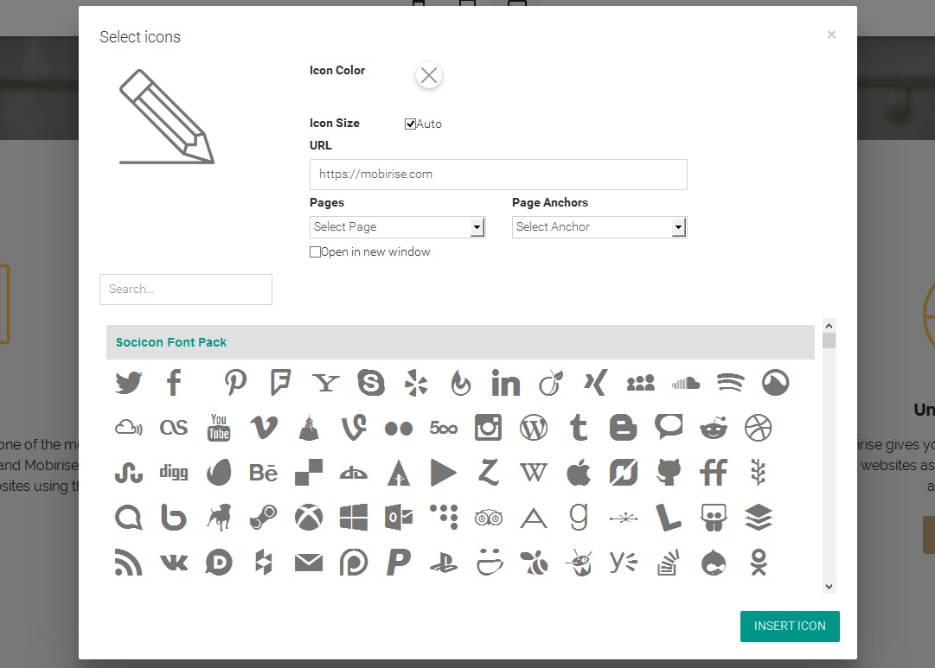This screenshot has height=668, width=935.
Task: Click the icon Search field
Action: (x=186, y=289)
